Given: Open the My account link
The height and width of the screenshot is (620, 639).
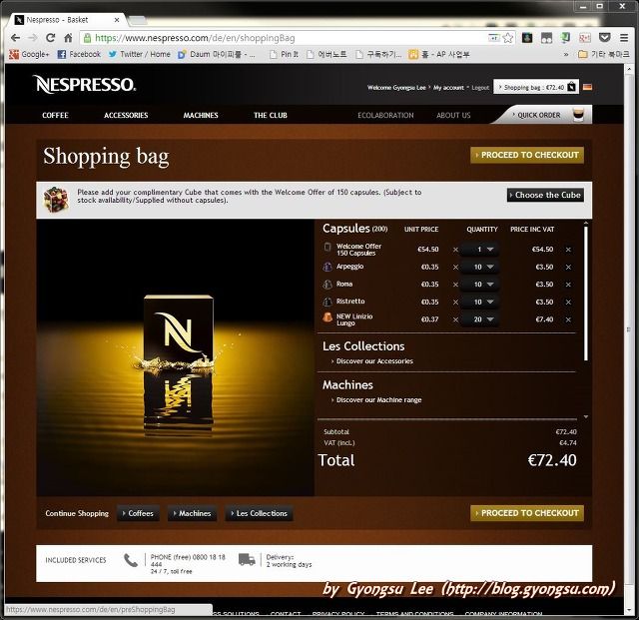Looking at the screenshot, I should 448,87.
